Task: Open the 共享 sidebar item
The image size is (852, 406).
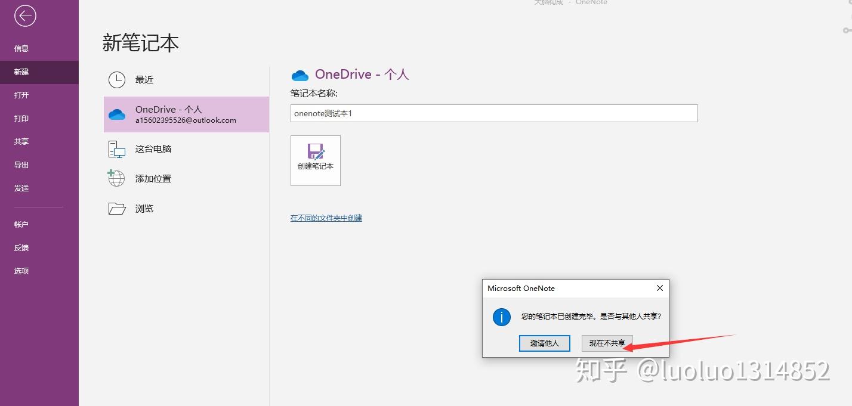Action: 21,141
